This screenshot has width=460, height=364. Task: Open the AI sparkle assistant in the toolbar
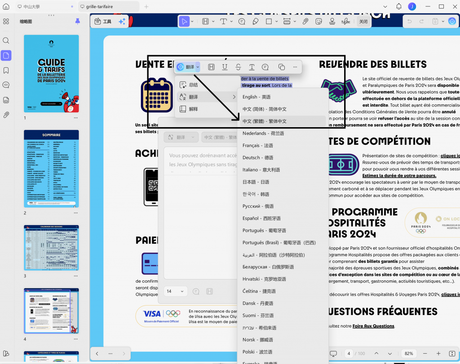tap(122, 22)
